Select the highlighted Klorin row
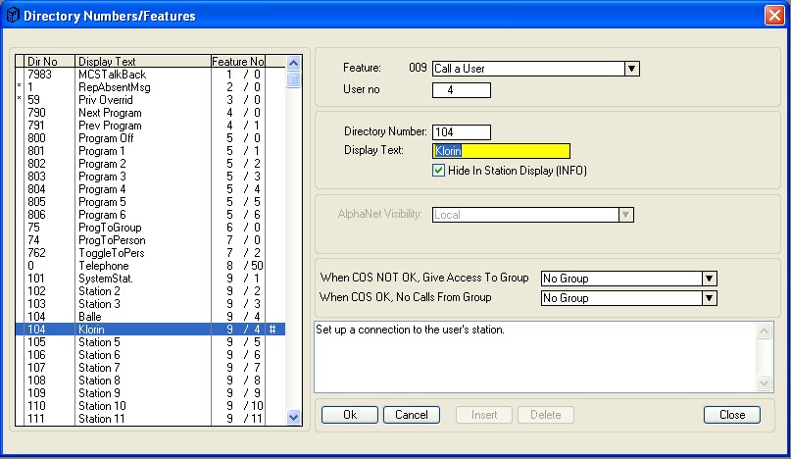This screenshot has height=459, width=791. coord(150,330)
